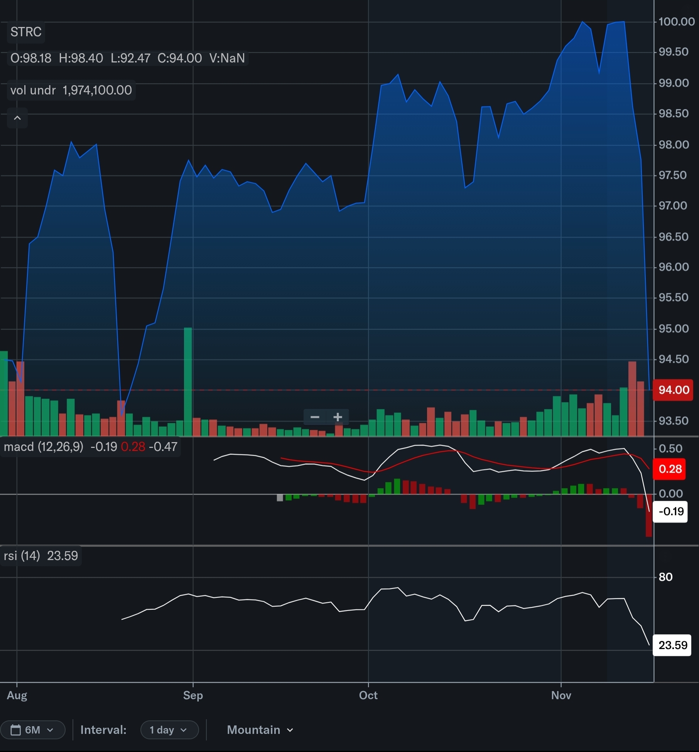Zoom in the chart with the plus button
Viewport: 699px width, 752px height.
(338, 417)
